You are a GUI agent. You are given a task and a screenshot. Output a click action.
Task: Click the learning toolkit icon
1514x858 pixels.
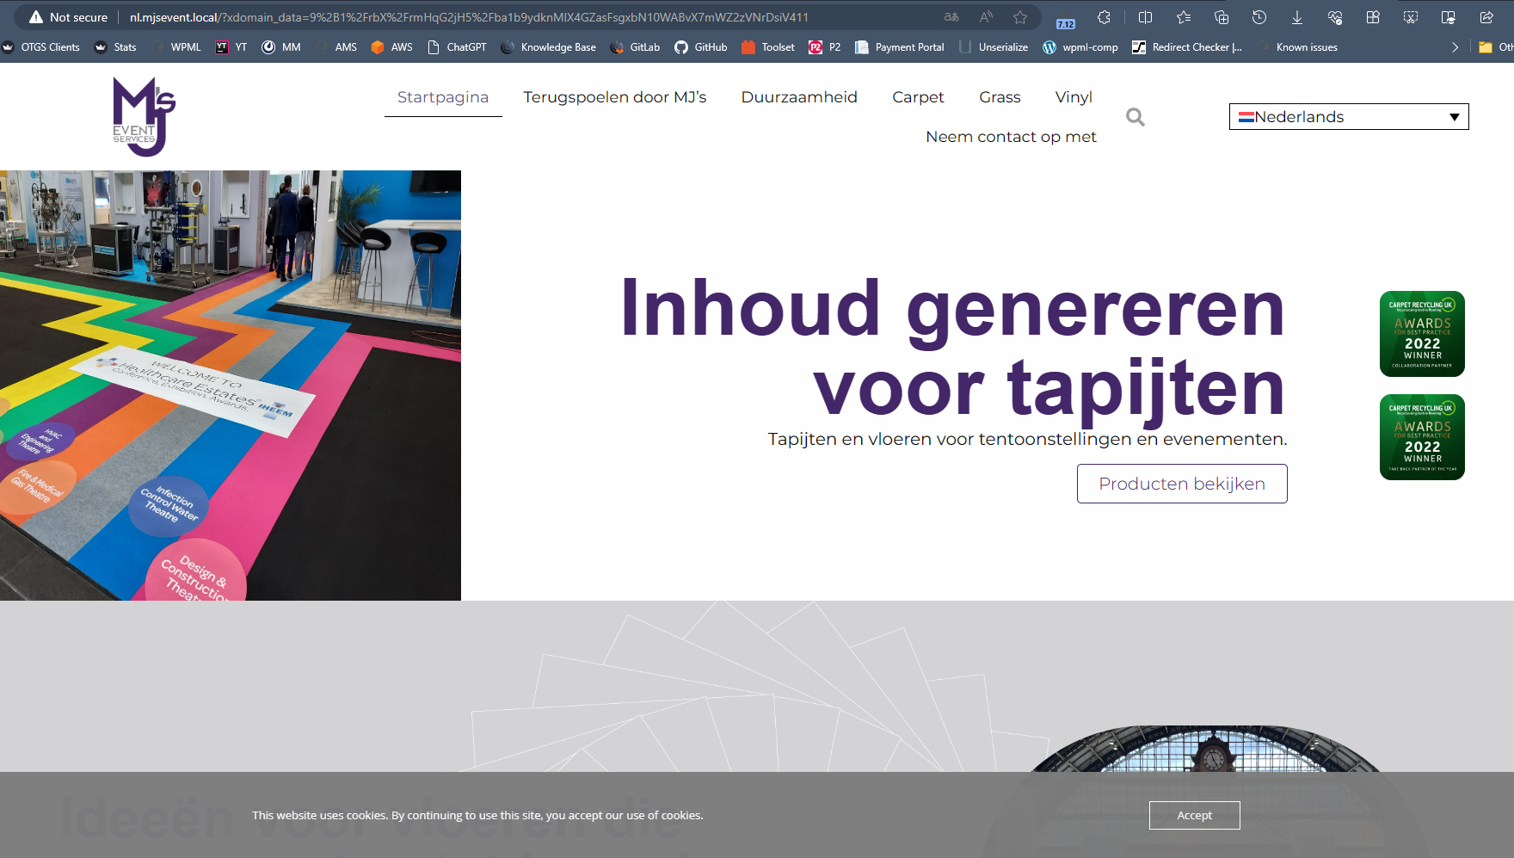click(1449, 17)
